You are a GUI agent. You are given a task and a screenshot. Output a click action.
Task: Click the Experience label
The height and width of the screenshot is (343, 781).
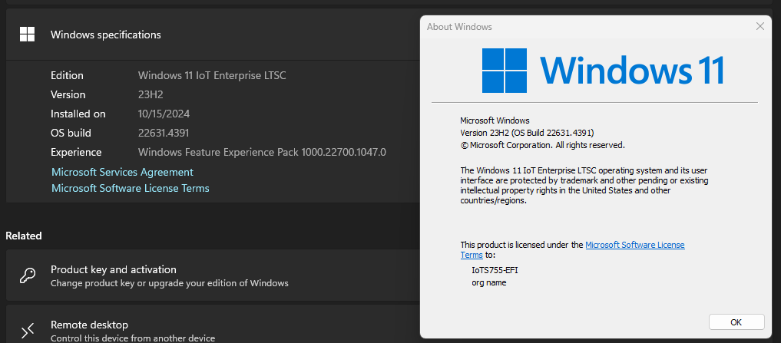tap(76, 153)
